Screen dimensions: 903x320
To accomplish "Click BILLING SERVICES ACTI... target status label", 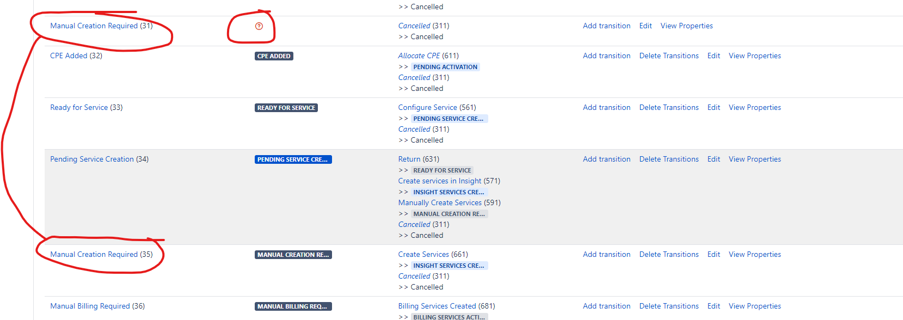I will [449, 317].
